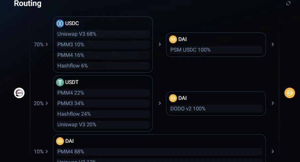300x162 pixels.
Task: Click chevron next to 70% split
Action: coord(47,44)
